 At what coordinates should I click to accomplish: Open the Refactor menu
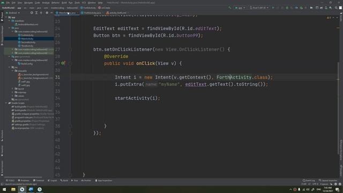point(55,3)
